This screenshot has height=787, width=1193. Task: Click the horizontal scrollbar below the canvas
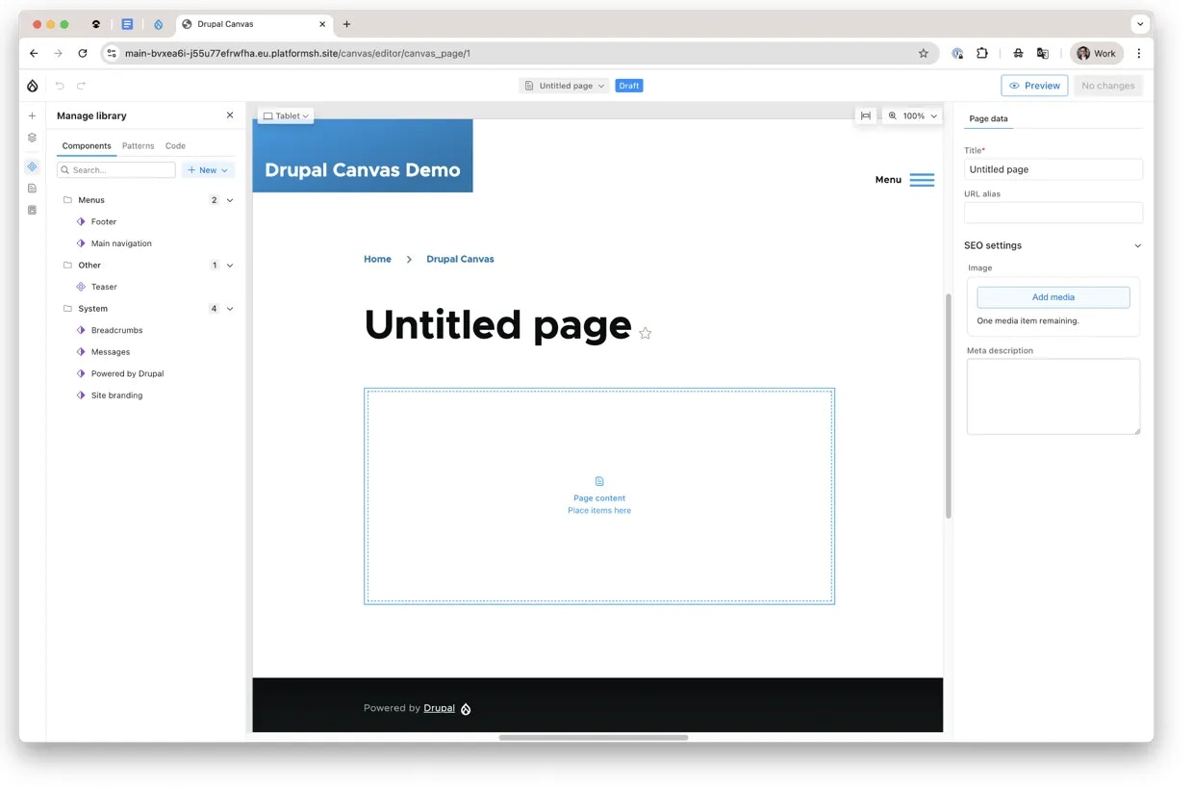coord(594,738)
